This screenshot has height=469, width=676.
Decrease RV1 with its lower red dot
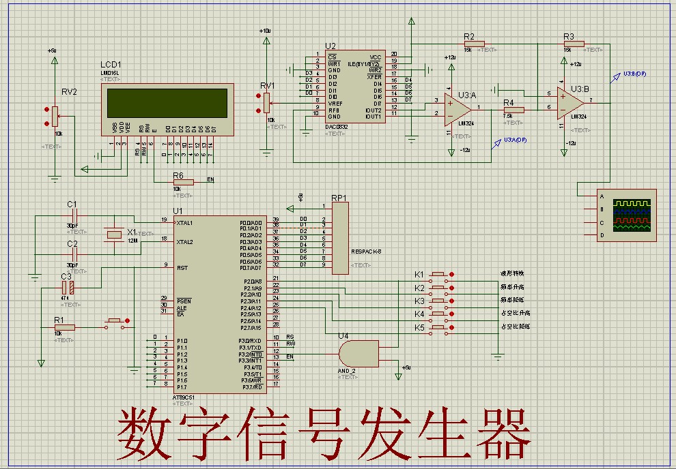point(258,110)
